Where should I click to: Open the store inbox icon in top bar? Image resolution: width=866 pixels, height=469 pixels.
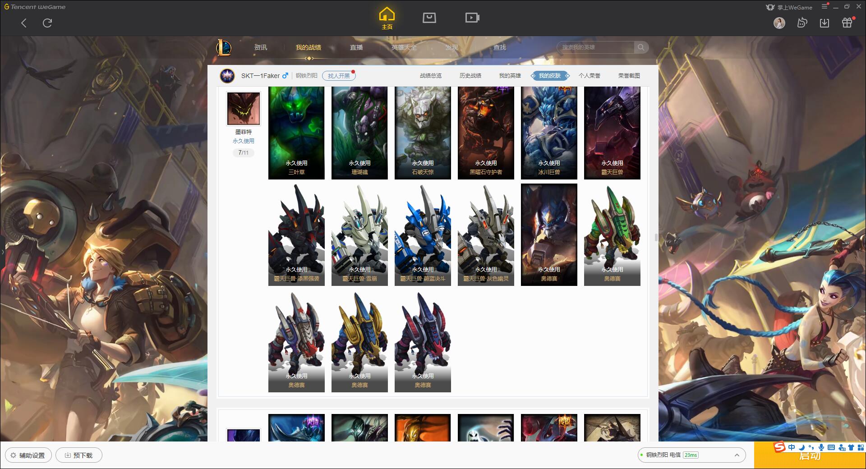coord(429,18)
